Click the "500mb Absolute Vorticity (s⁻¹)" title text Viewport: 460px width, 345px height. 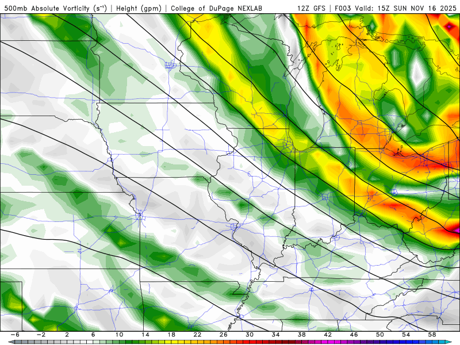point(55,9)
